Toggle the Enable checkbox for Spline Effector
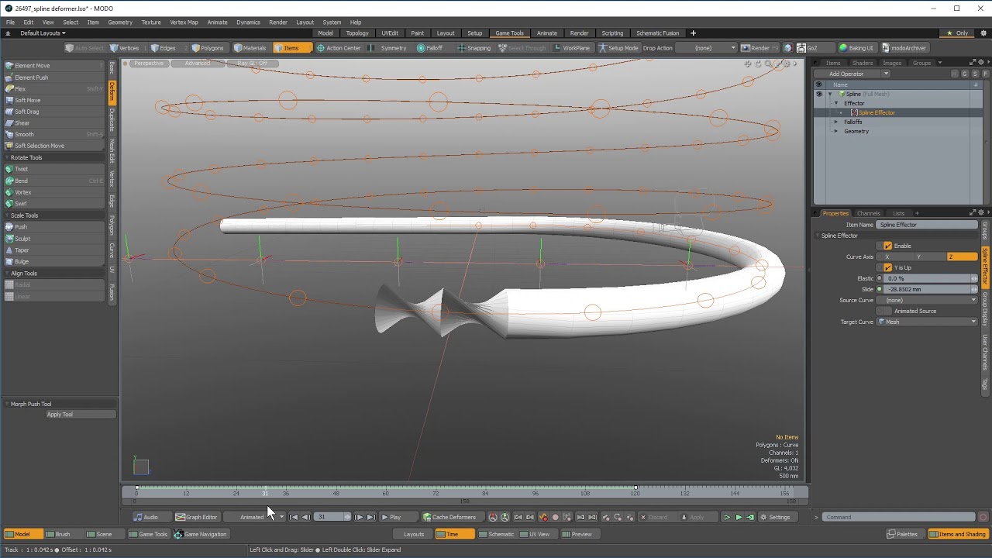The height and width of the screenshot is (558, 992). click(x=887, y=246)
